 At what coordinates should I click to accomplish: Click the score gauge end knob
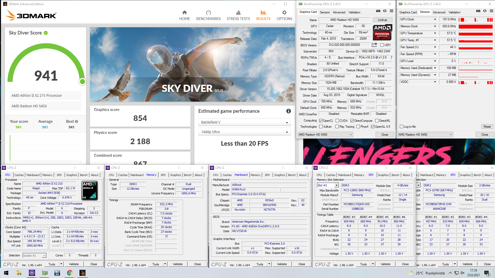click(82, 82)
